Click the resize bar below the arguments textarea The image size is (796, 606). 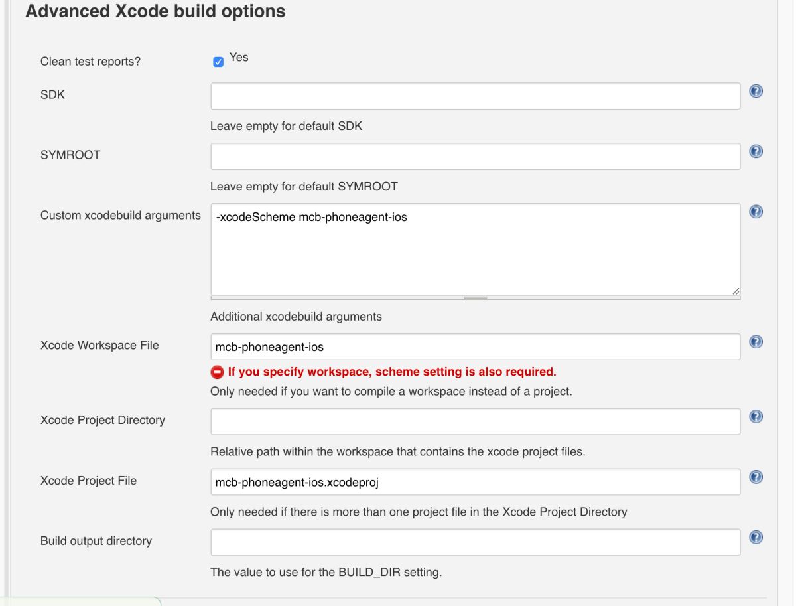click(x=475, y=298)
